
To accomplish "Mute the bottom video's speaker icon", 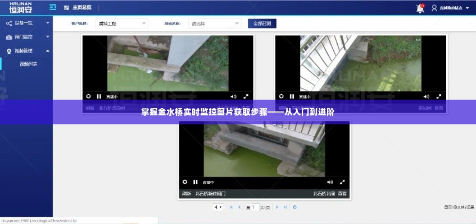I will (329, 182).
